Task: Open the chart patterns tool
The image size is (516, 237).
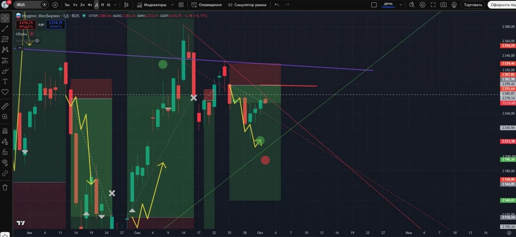Action: (x=5, y=50)
